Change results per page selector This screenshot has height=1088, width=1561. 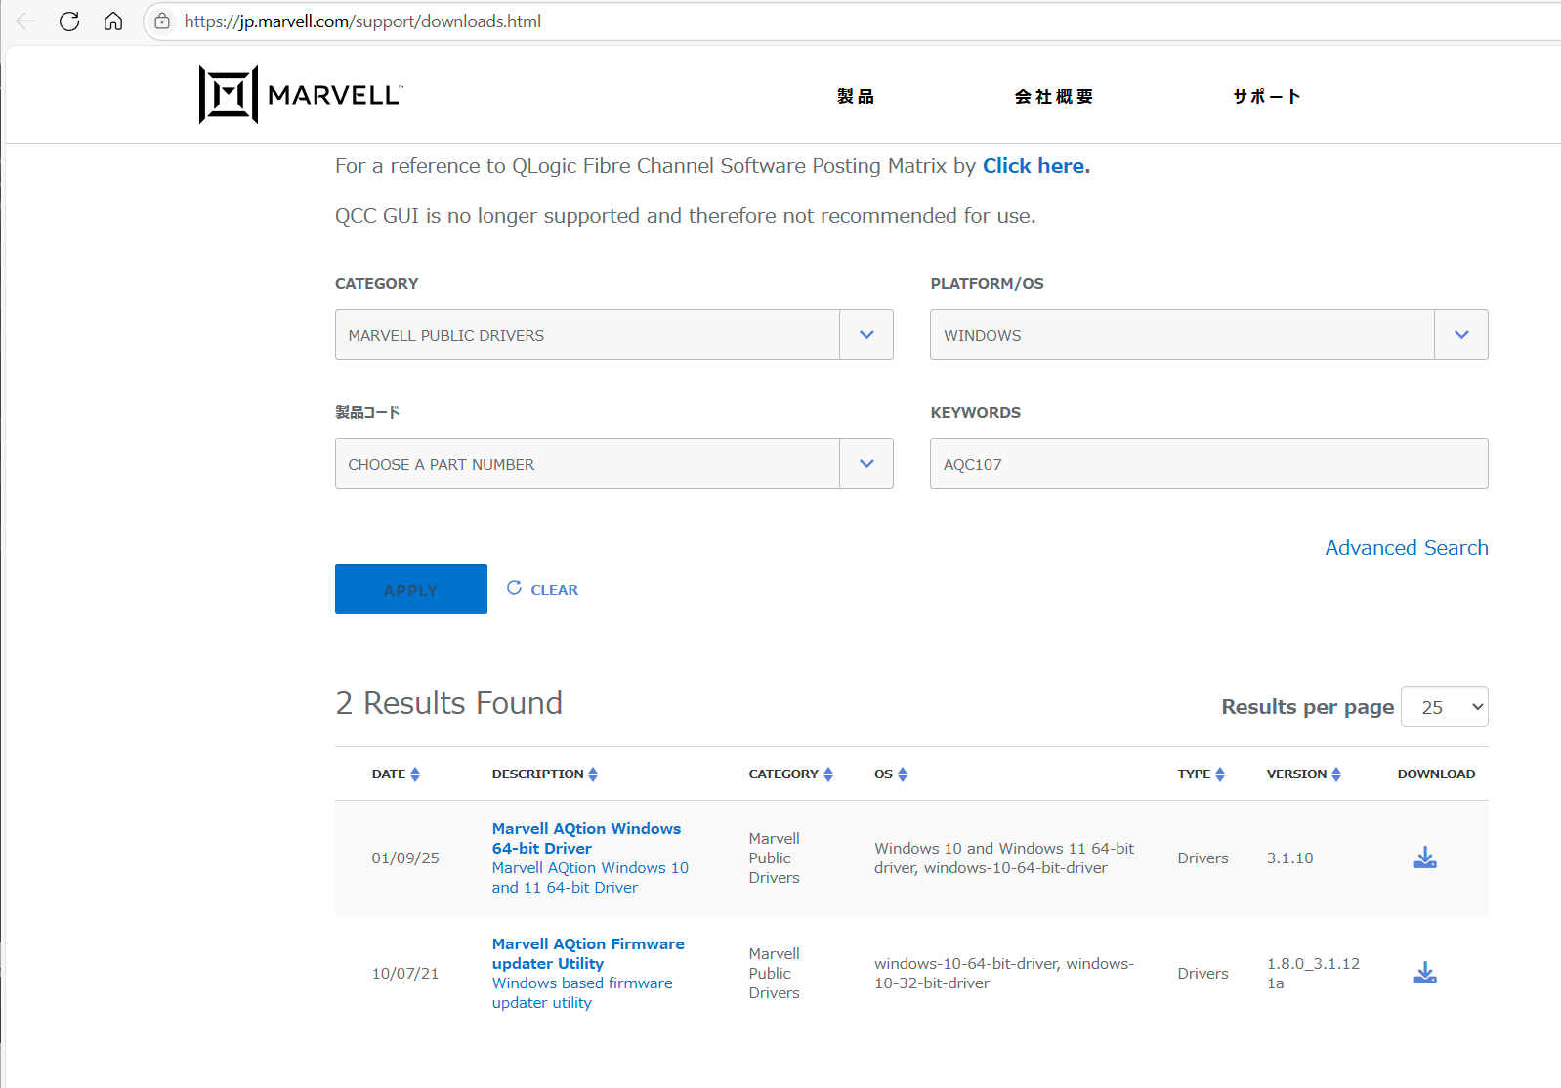(1444, 707)
